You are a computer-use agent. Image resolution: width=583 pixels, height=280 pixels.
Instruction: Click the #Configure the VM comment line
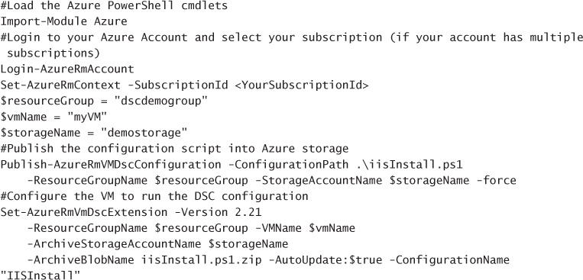pyautogui.click(x=154, y=196)
